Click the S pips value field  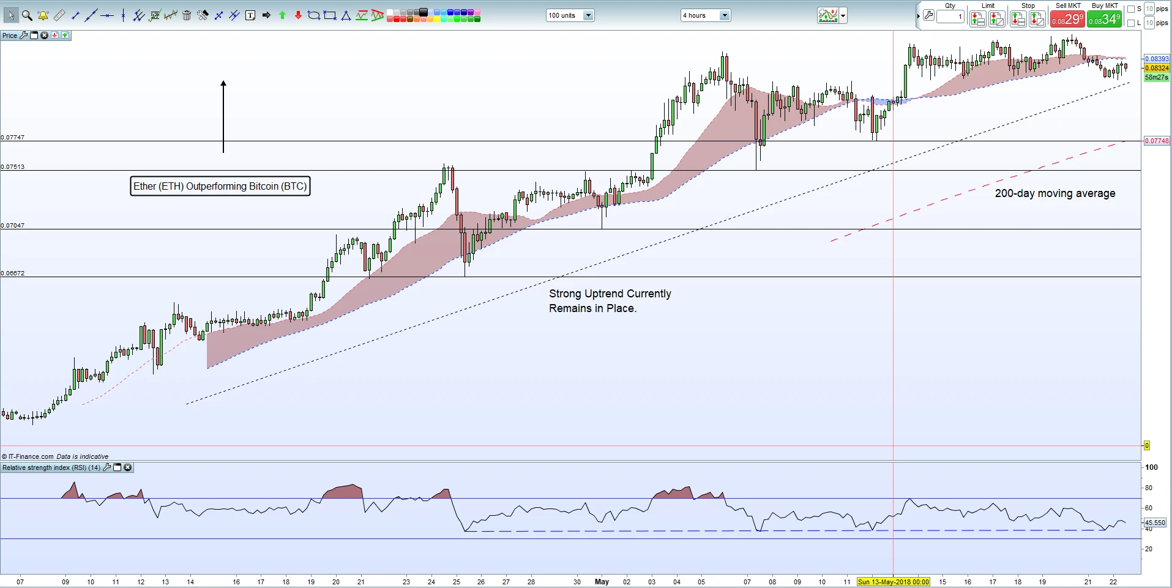[x=1149, y=9]
